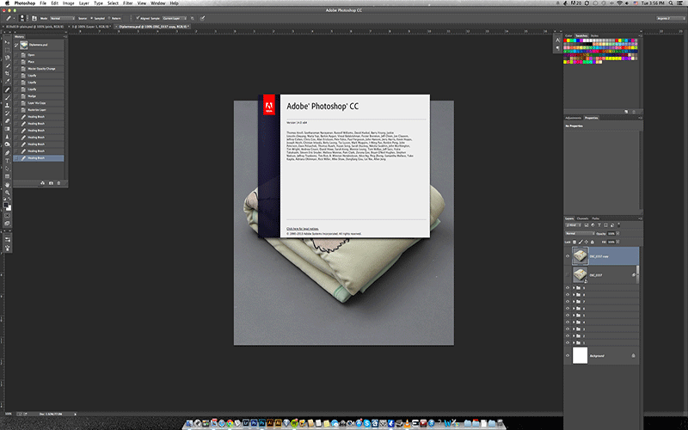Toggle visibility of the Background layer

(568, 355)
